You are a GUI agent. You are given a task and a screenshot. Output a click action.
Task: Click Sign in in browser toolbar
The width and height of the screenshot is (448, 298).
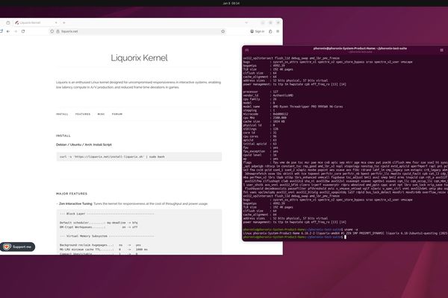[x=257, y=31]
